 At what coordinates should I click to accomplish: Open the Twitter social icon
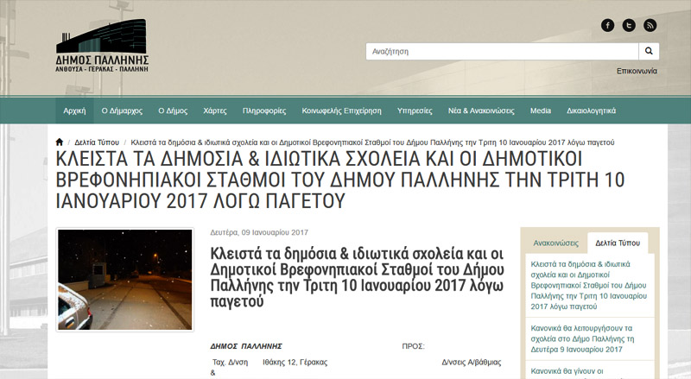pyautogui.click(x=629, y=25)
